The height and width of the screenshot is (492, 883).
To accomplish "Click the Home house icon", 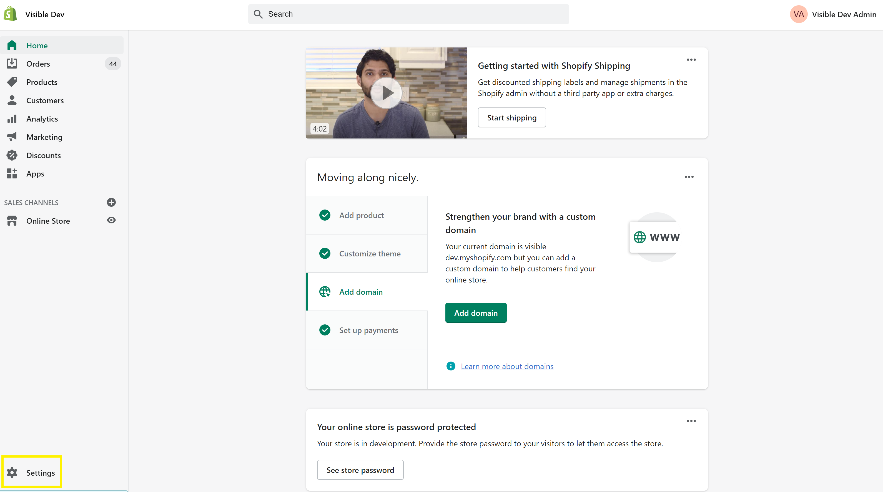I will (12, 45).
